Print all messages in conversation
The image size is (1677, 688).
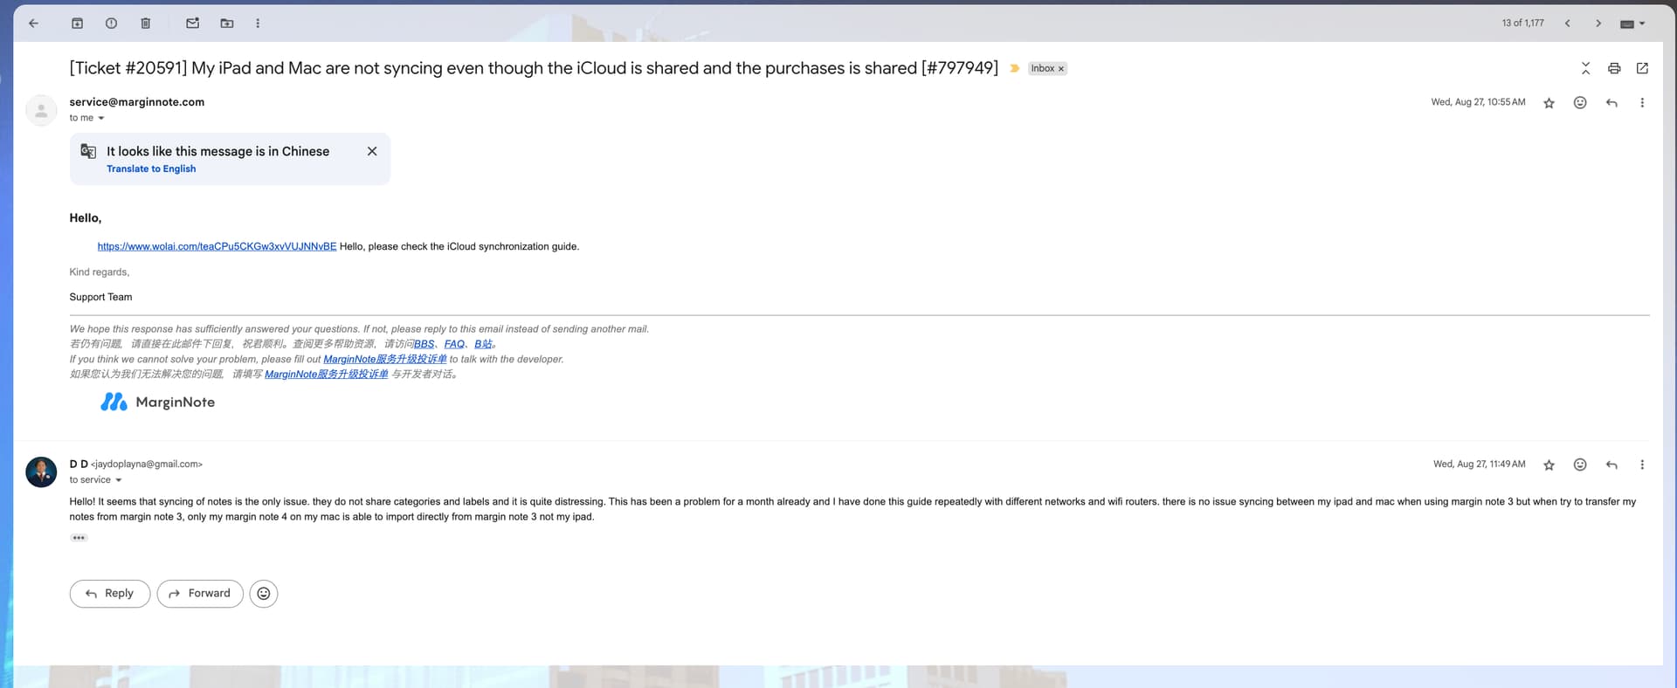click(1614, 68)
